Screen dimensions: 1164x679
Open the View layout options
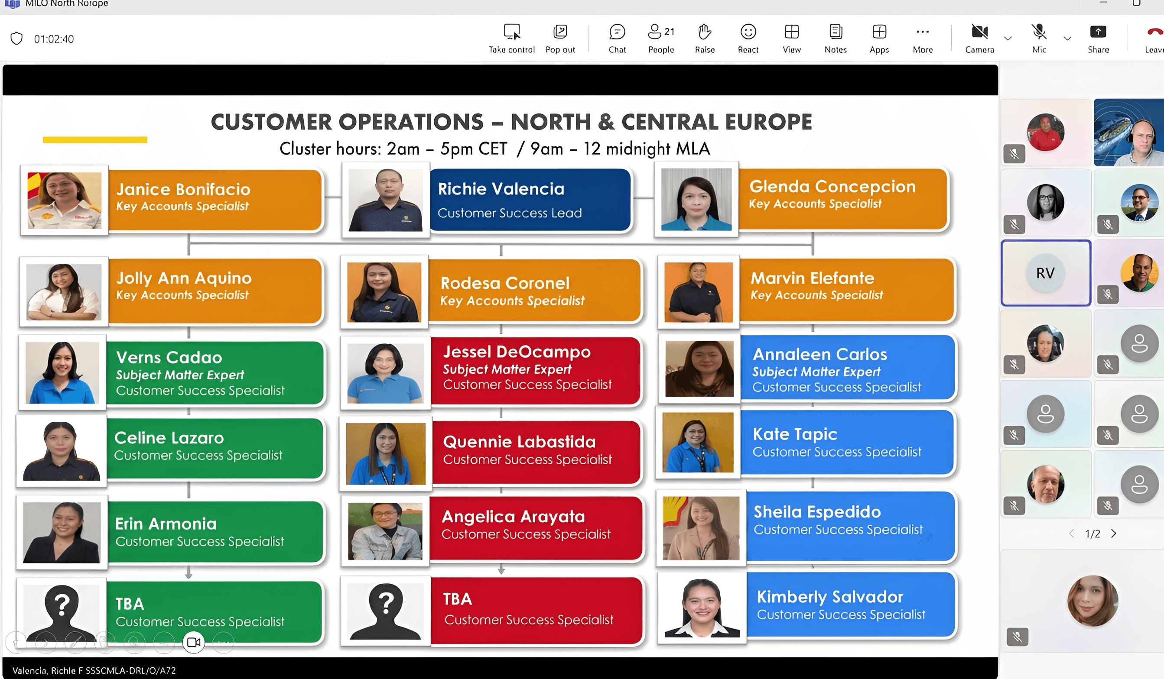791,39
